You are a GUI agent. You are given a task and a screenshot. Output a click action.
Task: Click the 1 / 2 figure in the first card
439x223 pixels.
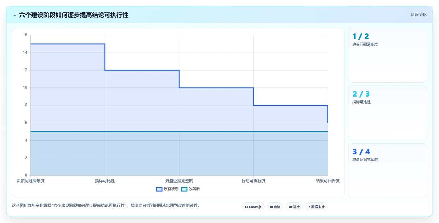point(361,36)
